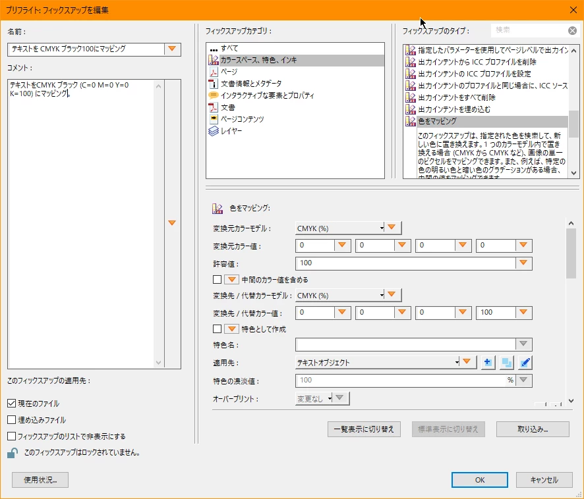Click the unlocked padlock icon
584x499 pixels.
[13, 453]
